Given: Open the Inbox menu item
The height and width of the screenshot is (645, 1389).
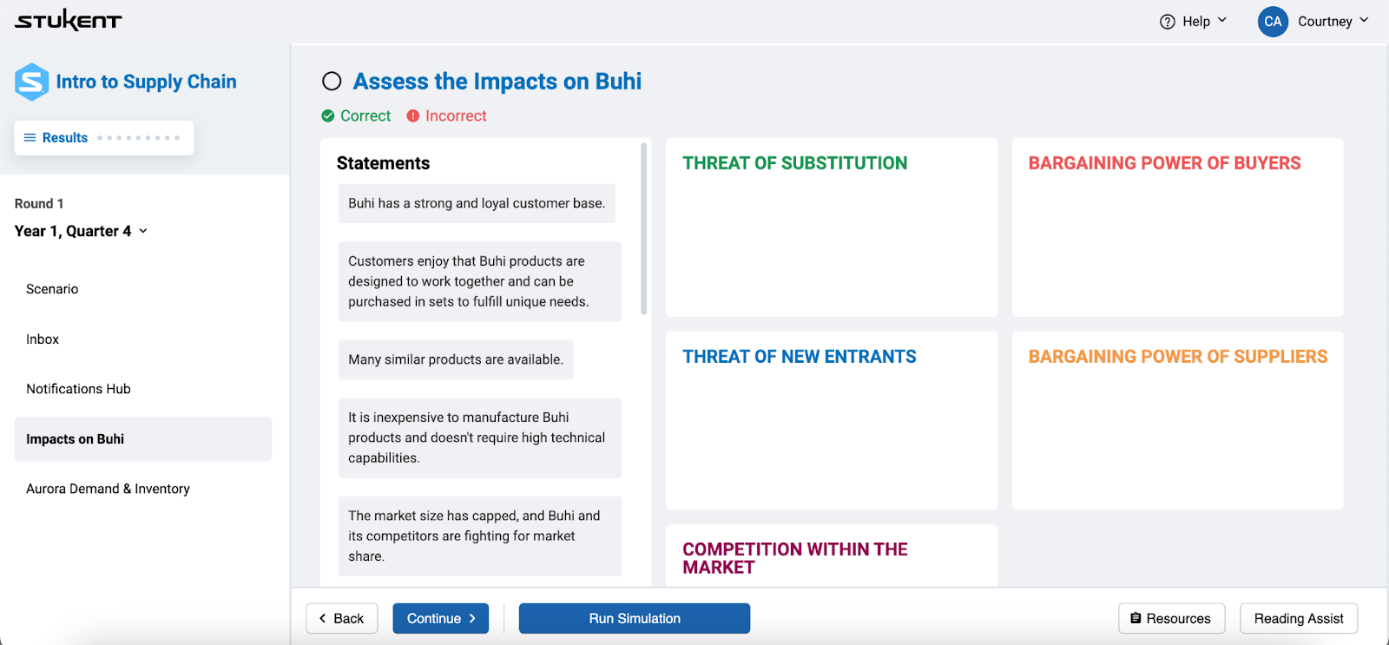Looking at the screenshot, I should point(143,339).
